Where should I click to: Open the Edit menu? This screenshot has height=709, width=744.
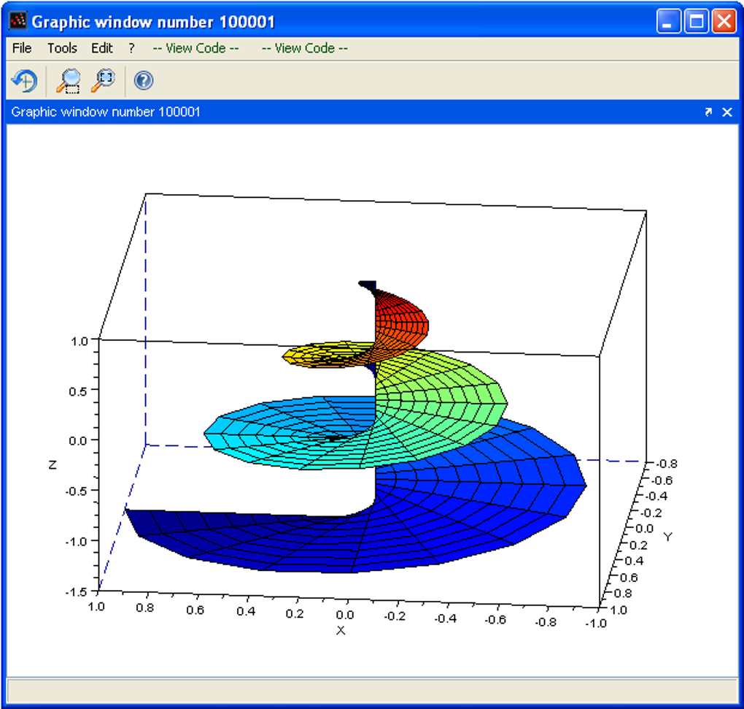pos(102,48)
